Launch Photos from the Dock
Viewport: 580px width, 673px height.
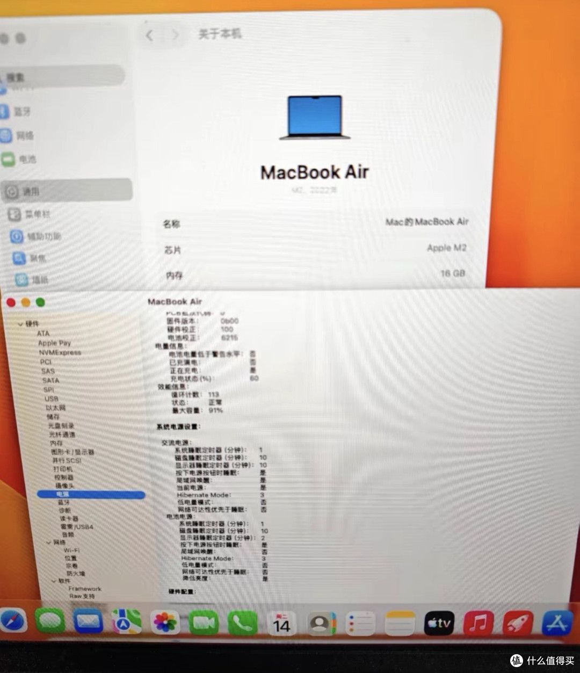165,623
